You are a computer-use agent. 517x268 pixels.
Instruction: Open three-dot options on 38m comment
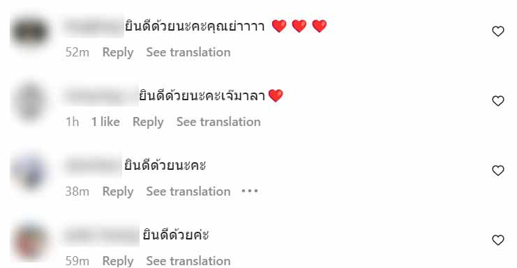250,191
